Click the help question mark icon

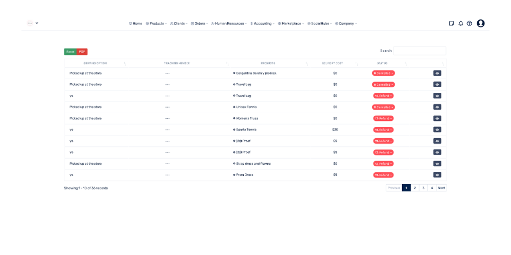click(x=469, y=23)
